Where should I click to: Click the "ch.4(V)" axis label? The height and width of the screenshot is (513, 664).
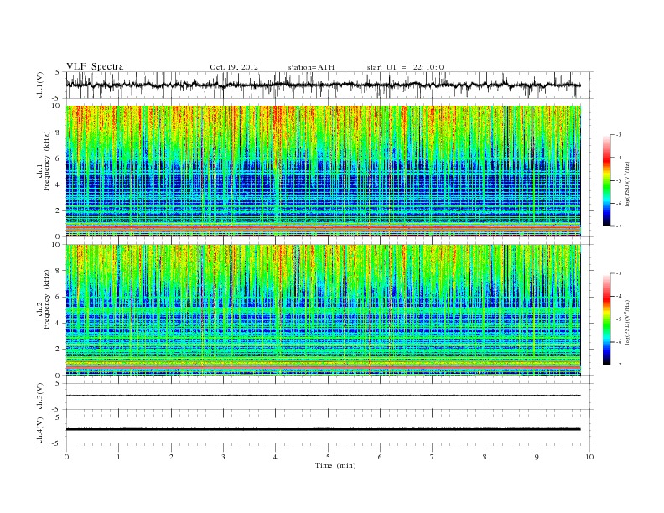pyautogui.click(x=40, y=430)
